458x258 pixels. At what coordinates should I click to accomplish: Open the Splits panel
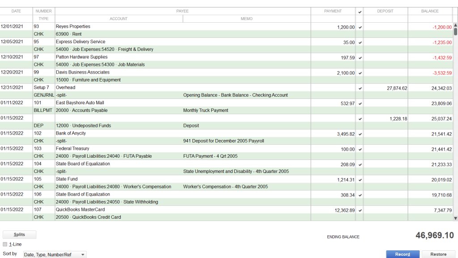click(19, 234)
